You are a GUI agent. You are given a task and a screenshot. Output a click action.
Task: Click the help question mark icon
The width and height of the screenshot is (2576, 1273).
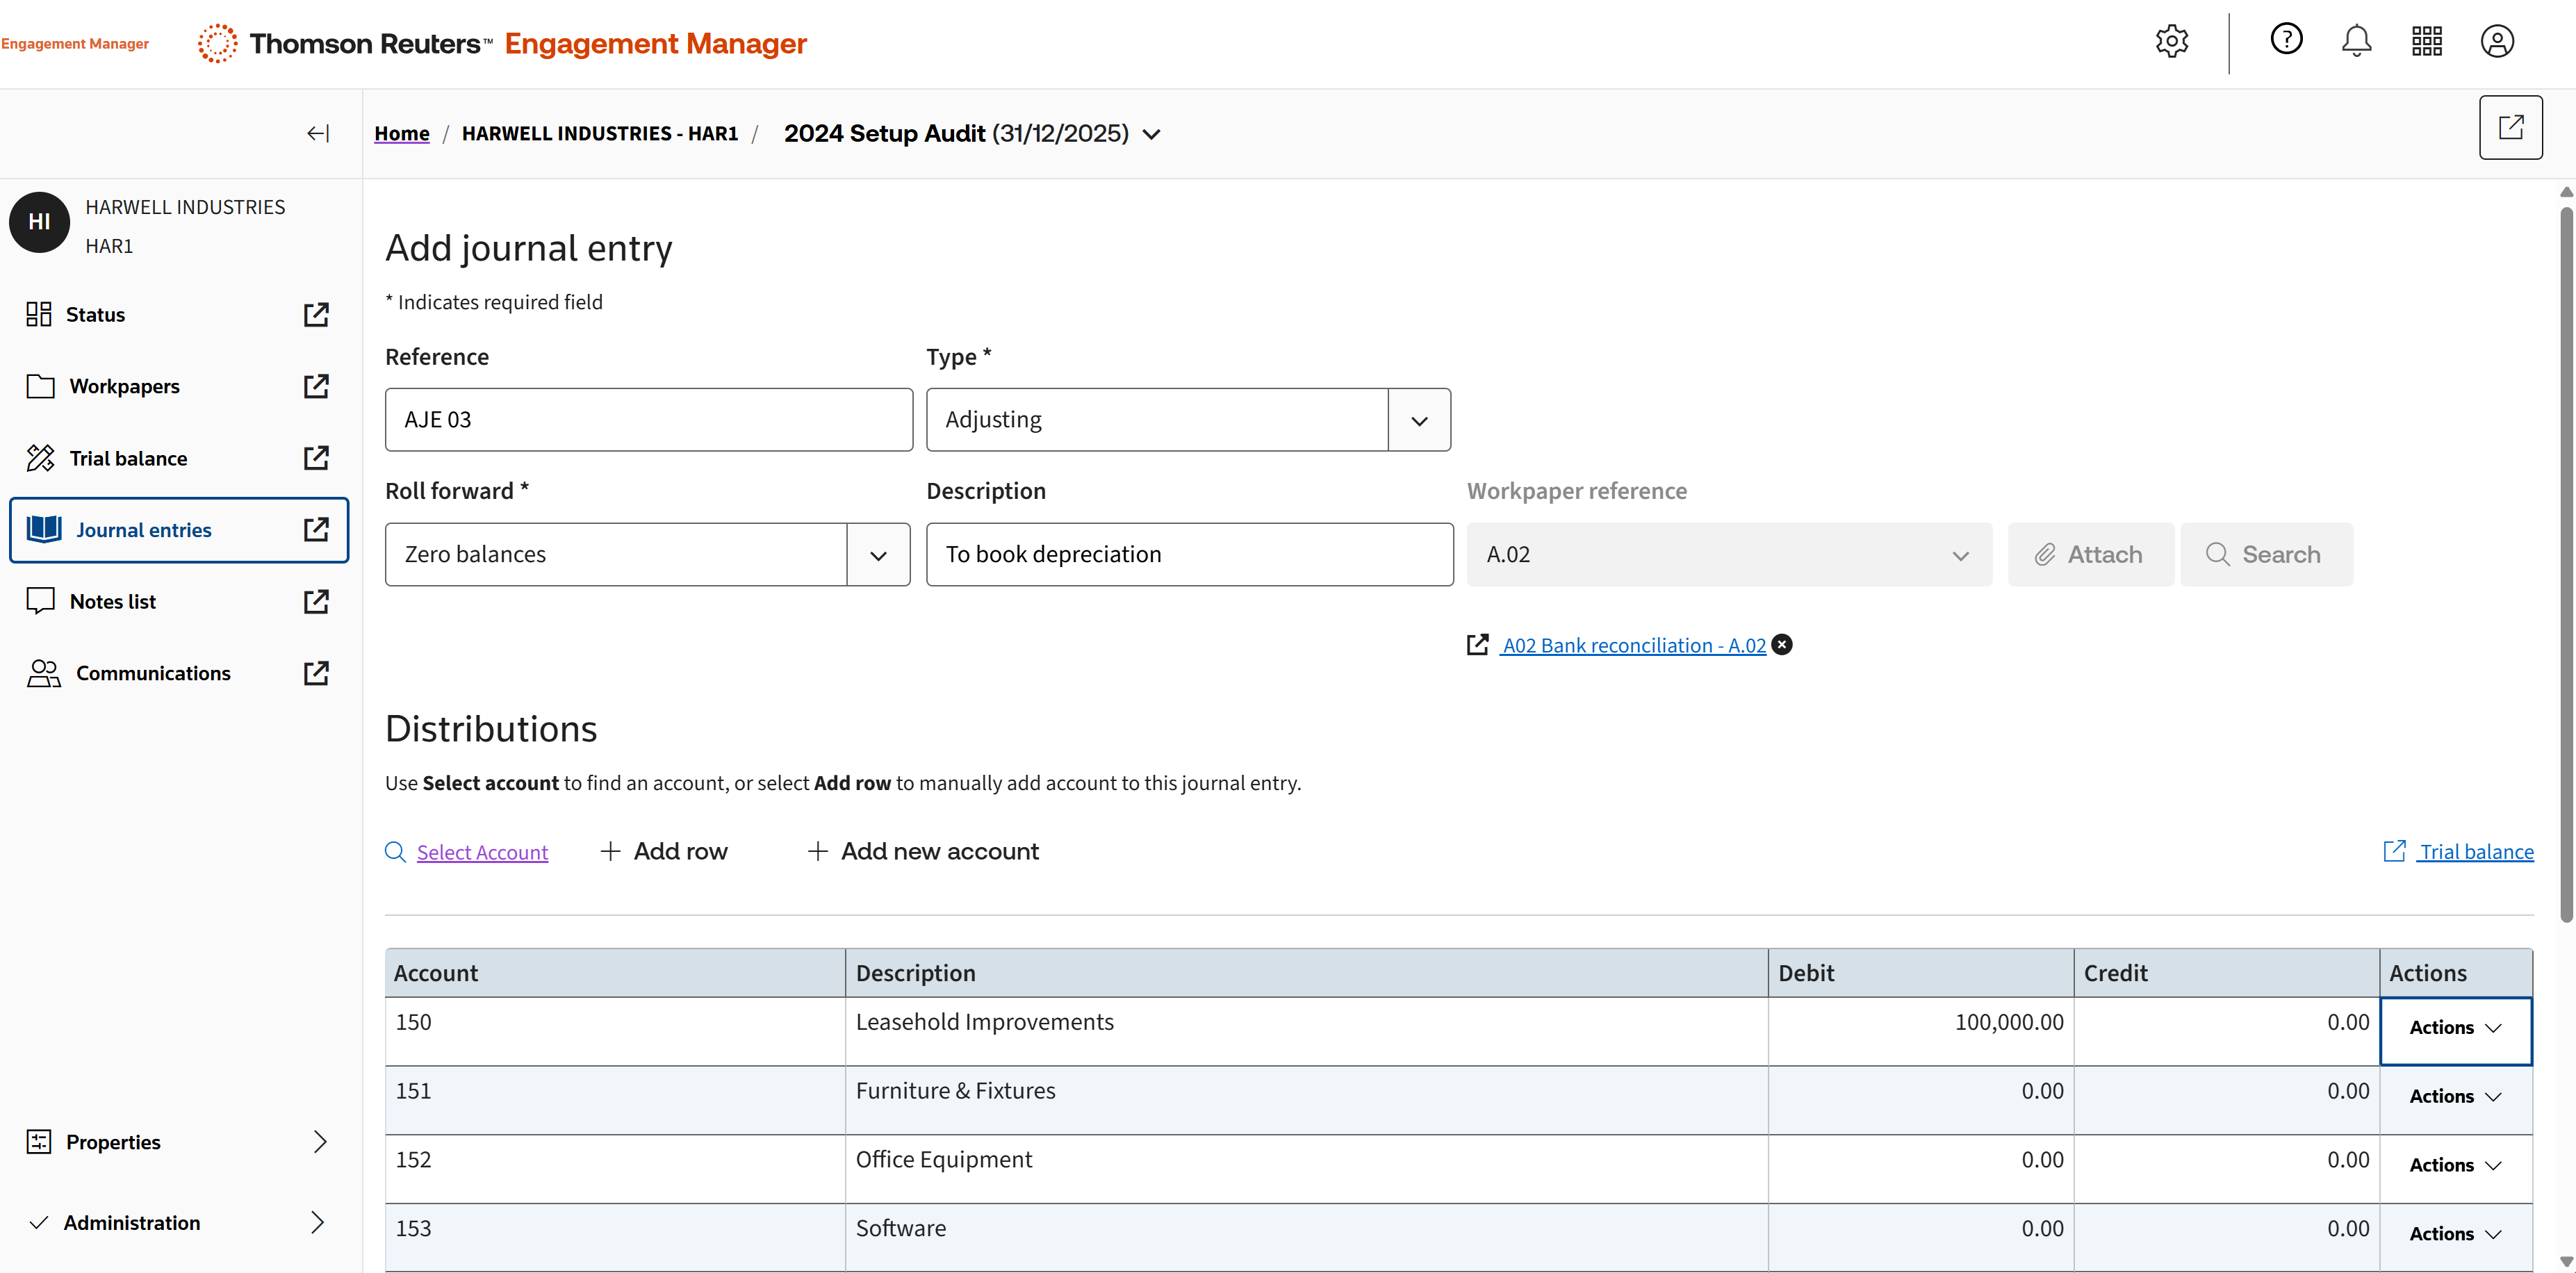2286,40
